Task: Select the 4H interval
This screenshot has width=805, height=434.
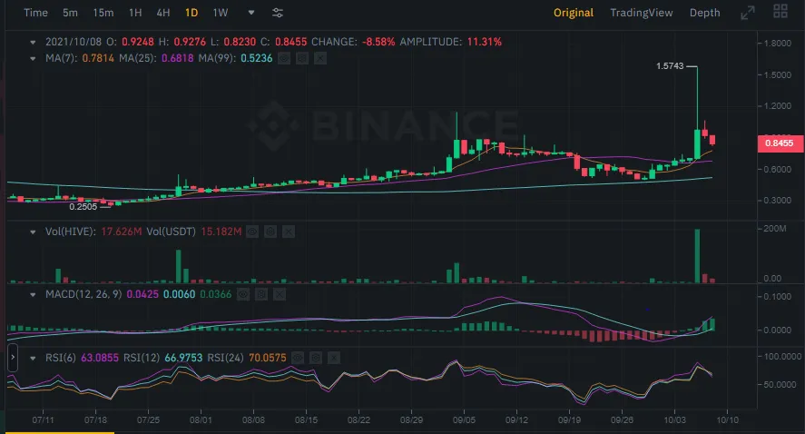Action: 163,13
